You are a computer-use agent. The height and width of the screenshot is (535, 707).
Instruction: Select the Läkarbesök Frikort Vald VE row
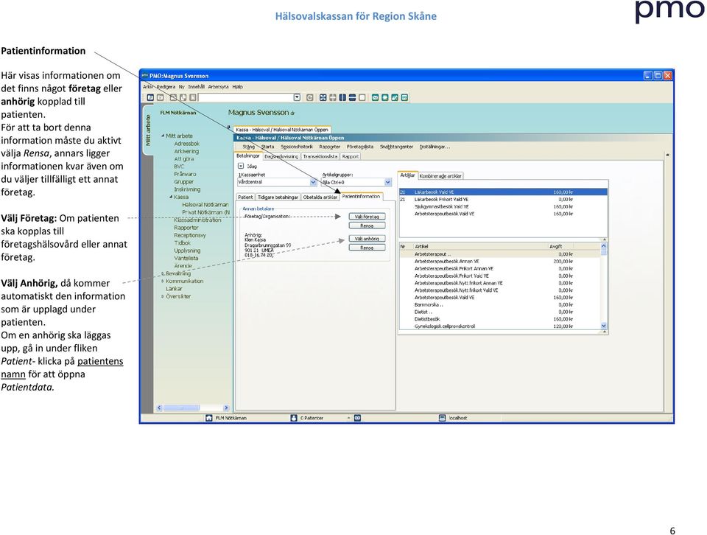[503, 199]
